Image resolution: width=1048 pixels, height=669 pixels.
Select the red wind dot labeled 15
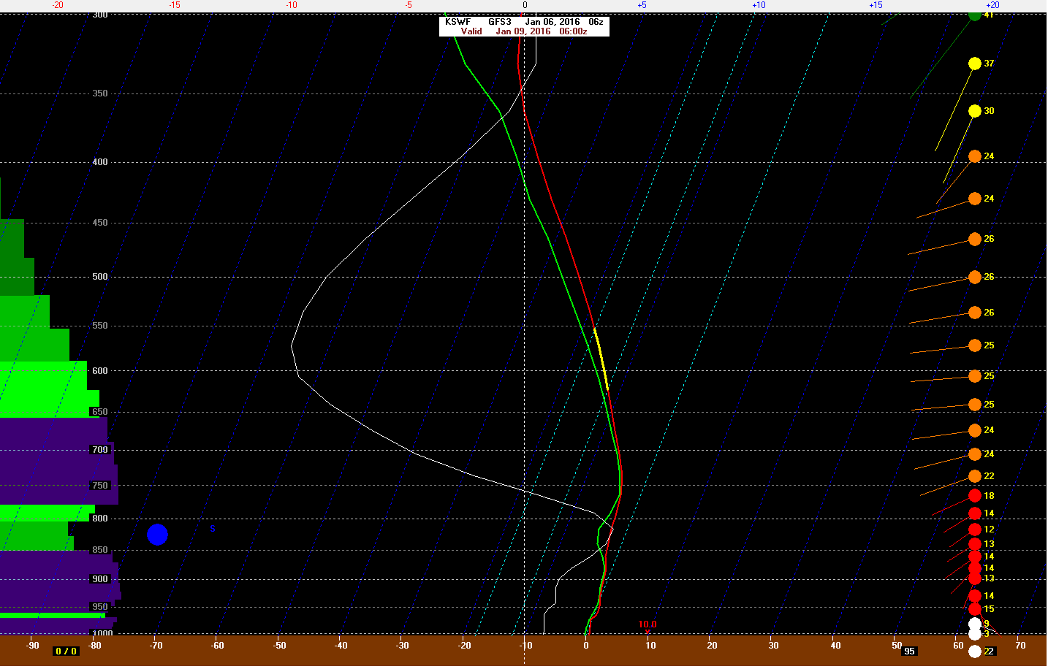click(974, 609)
